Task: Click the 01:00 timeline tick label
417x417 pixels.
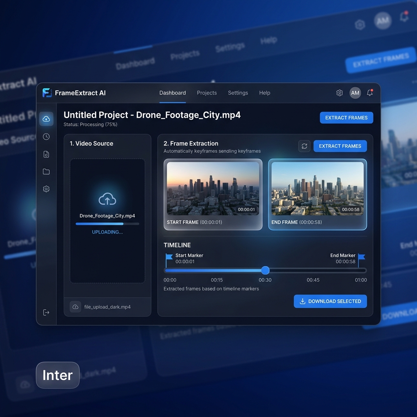Action: [361, 280]
